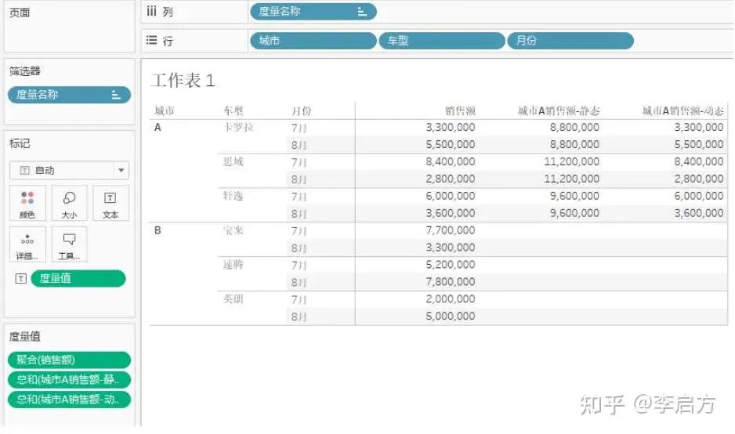Select the 城市 pill on rows shelf
The width and height of the screenshot is (735, 434).
(x=313, y=41)
